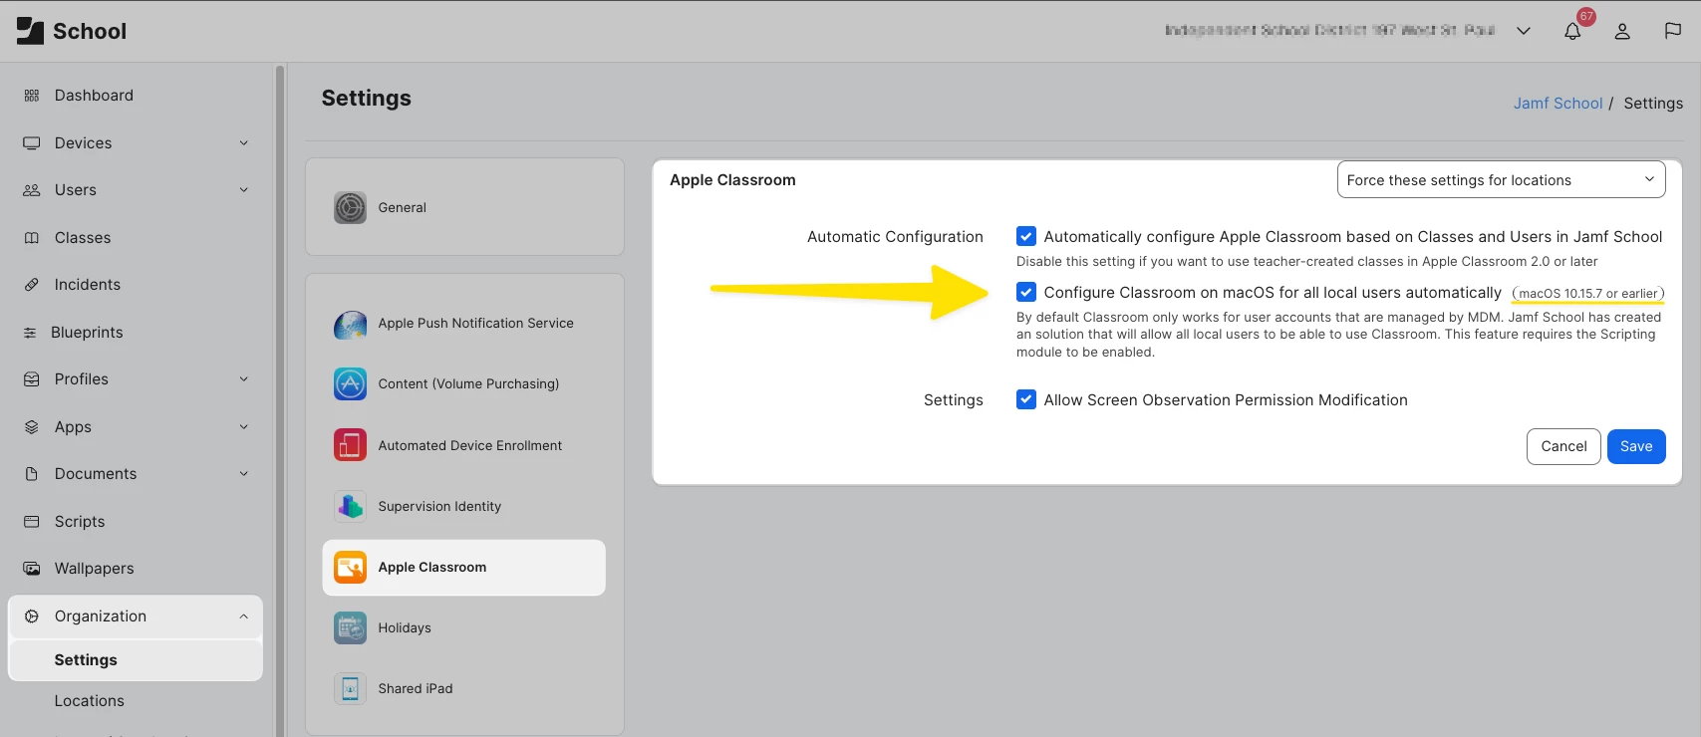
Task: Click the Dashboard grid icon
Action: (32, 96)
